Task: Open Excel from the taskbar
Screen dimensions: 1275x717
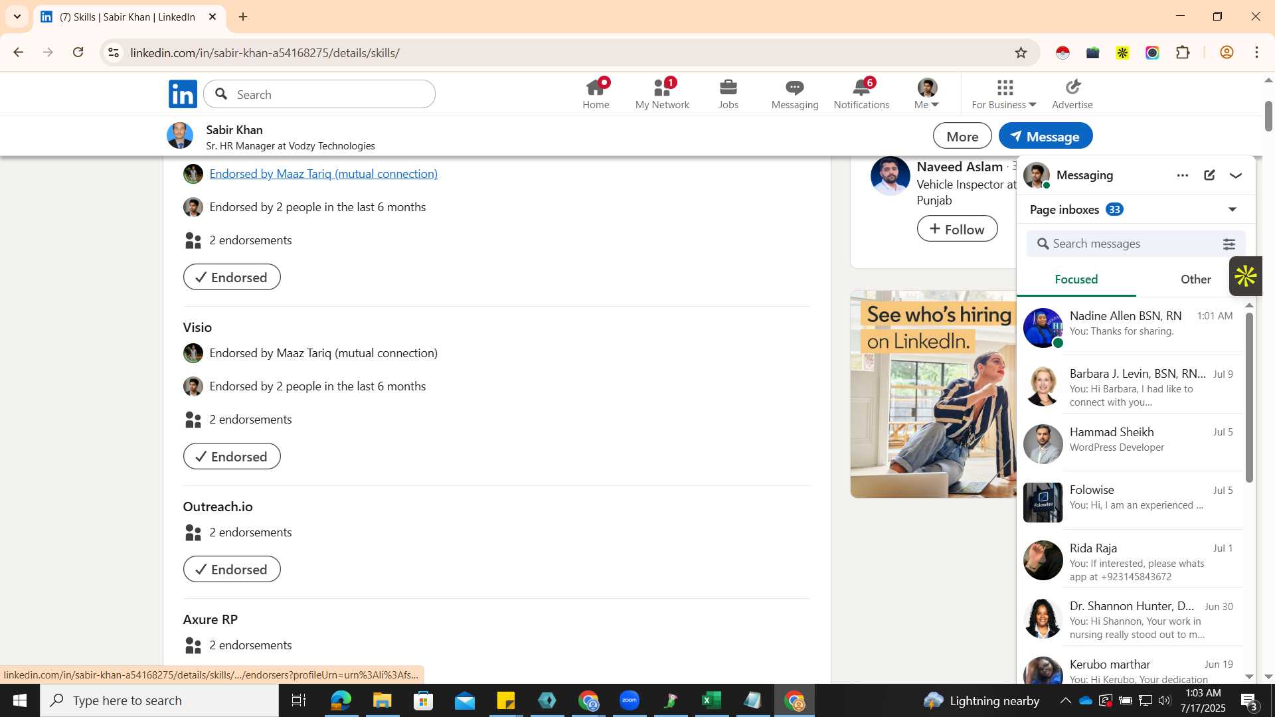Action: point(711,700)
